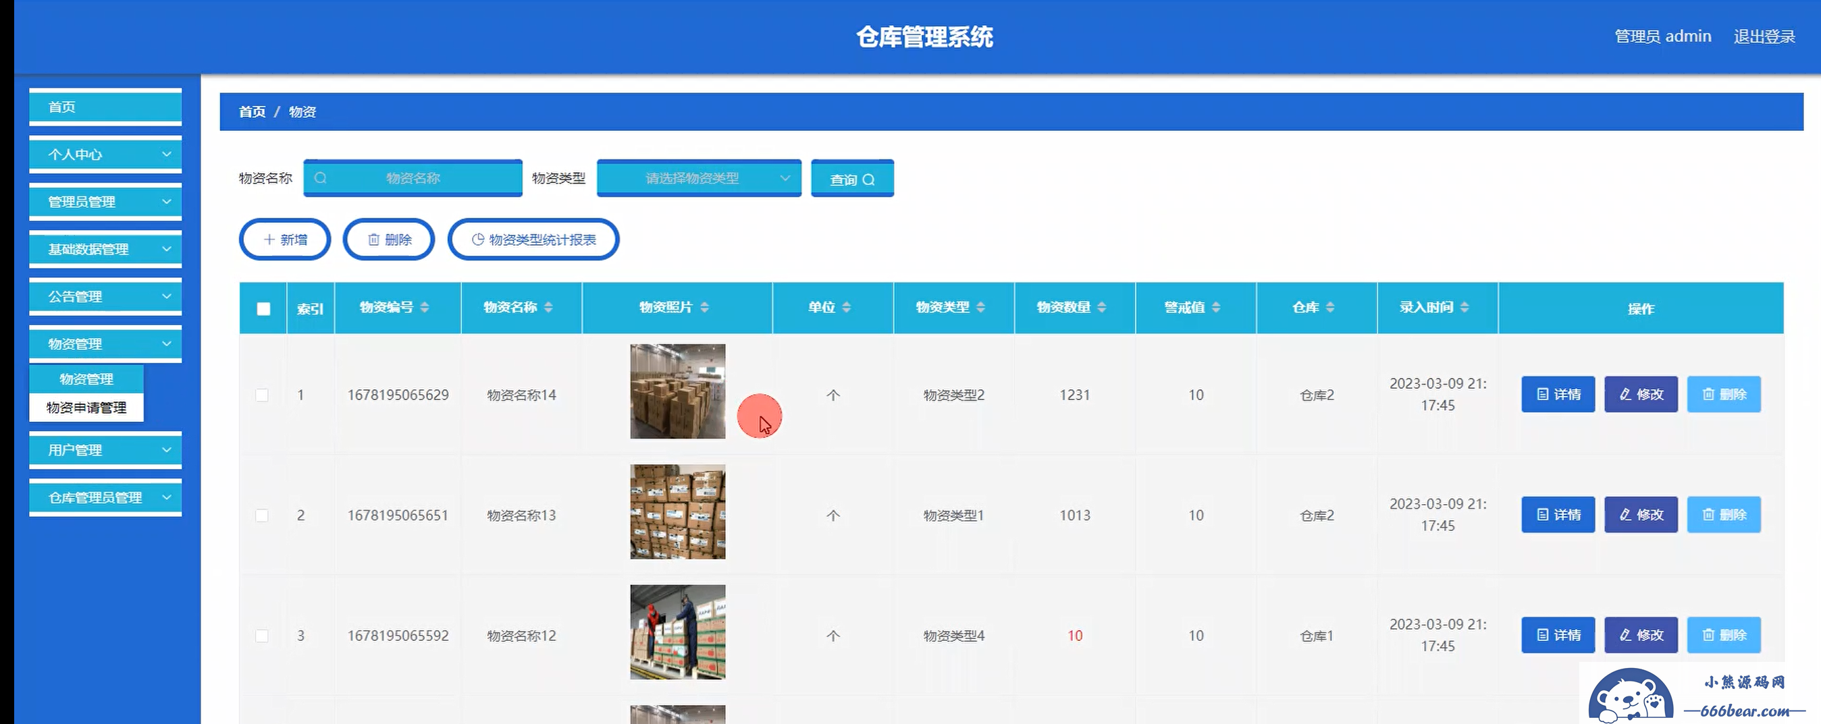1821x724 pixels.
Task: Sort by 物资照片 column arrows
Action: click(x=704, y=307)
